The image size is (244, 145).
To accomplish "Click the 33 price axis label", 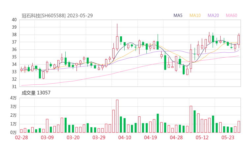I will pos(14,72).
